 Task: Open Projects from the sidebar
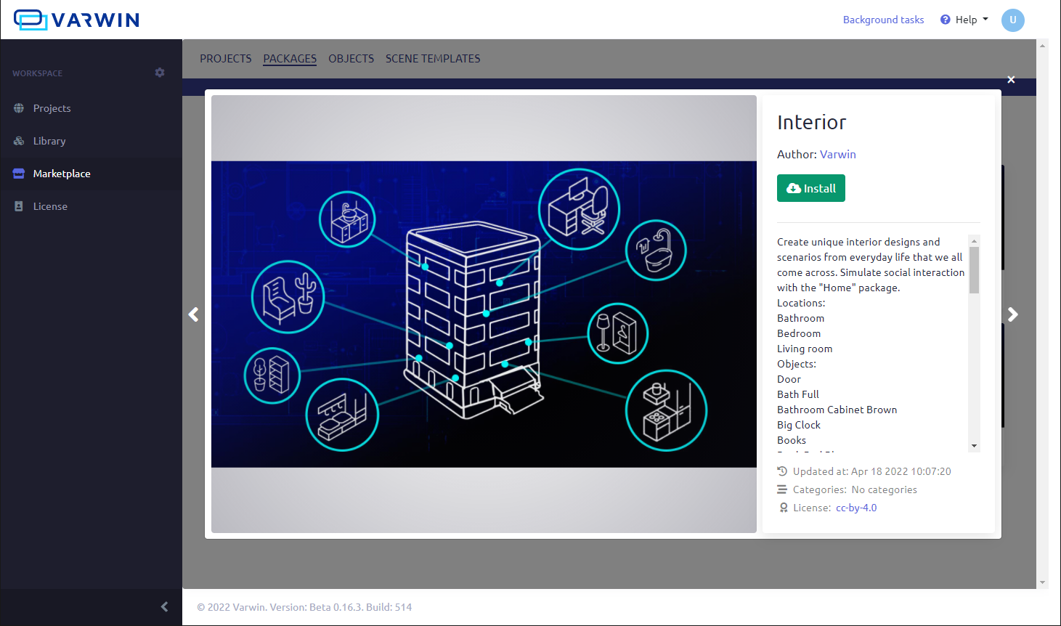[52, 108]
